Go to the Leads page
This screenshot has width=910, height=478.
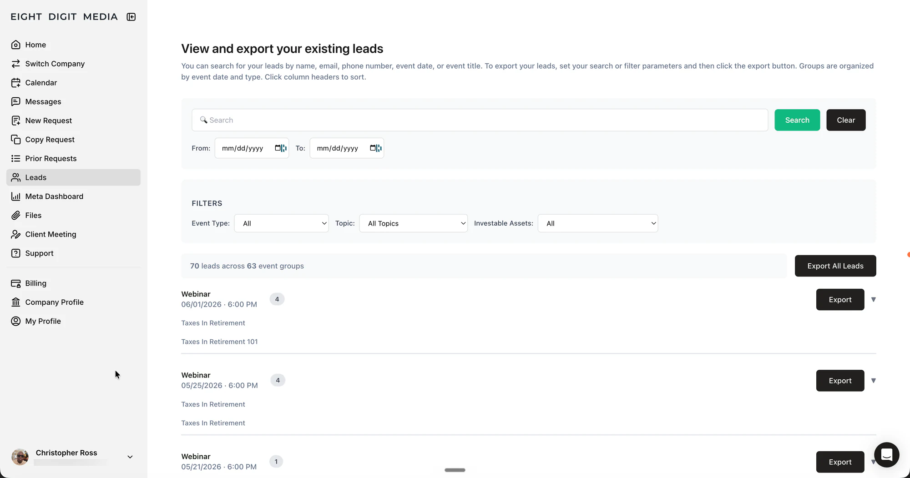pyautogui.click(x=73, y=177)
